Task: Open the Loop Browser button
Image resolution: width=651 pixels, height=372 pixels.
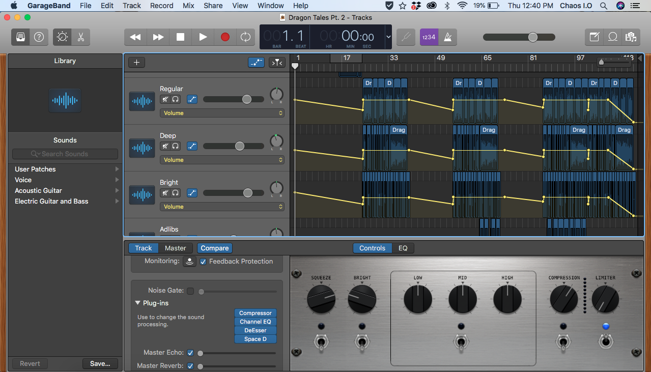Action: pyautogui.click(x=613, y=37)
